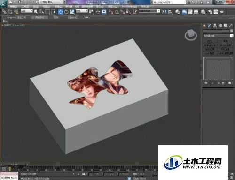Expand the Modifier List dropdown
The image size is (235, 180).
218,36
